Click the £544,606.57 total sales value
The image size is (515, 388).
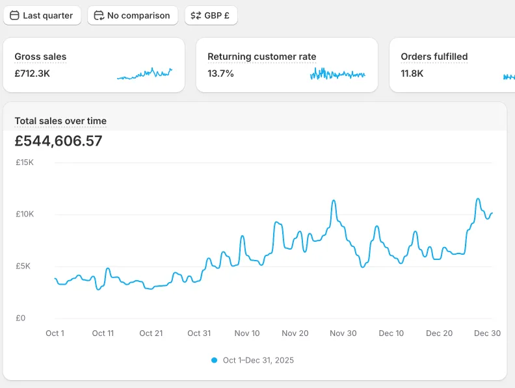(59, 141)
